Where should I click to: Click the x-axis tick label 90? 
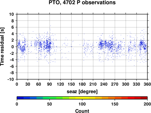pos(50,84)
